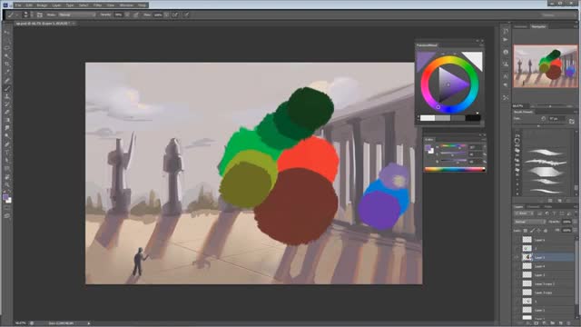Toggle pressure for opacity in options bar
This screenshot has width=581, height=327.
coord(136,15)
